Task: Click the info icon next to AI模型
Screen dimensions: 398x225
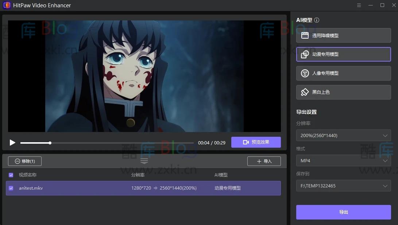Action: click(316, 20)
